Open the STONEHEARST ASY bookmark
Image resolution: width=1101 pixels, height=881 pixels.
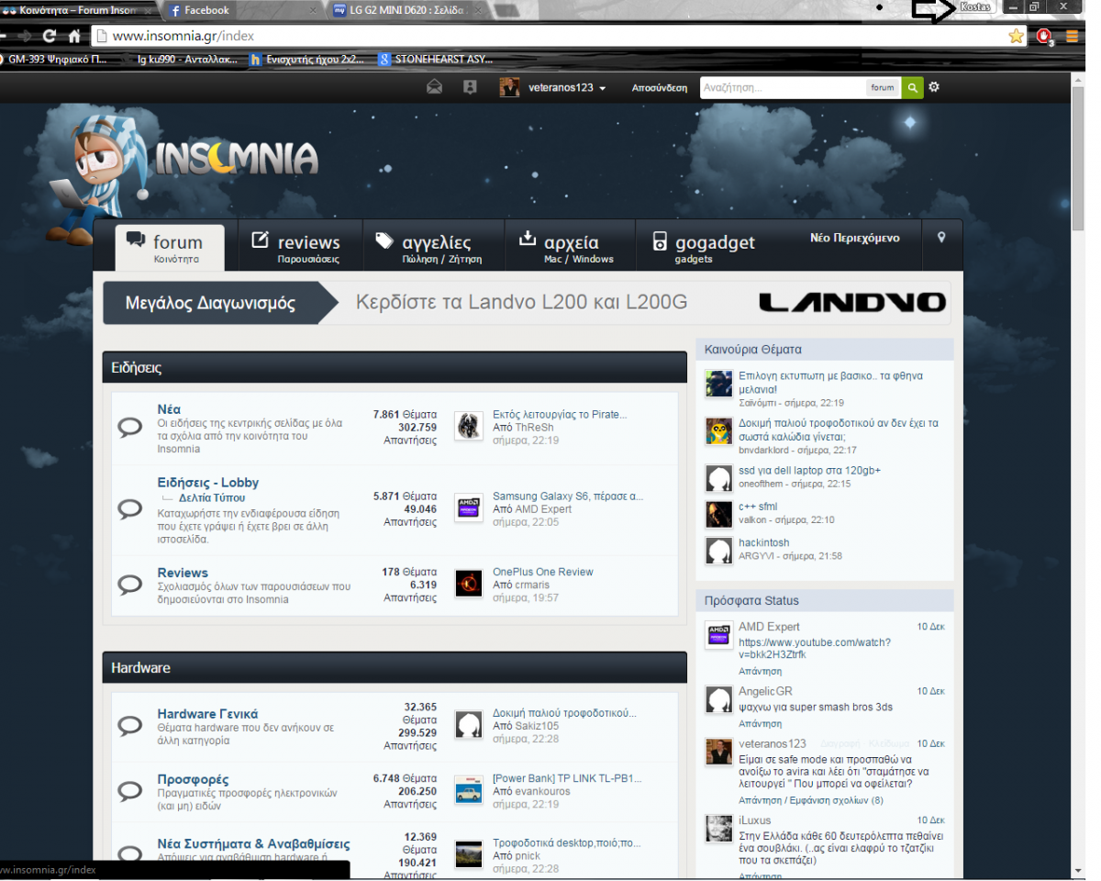[x=437, y=59]
